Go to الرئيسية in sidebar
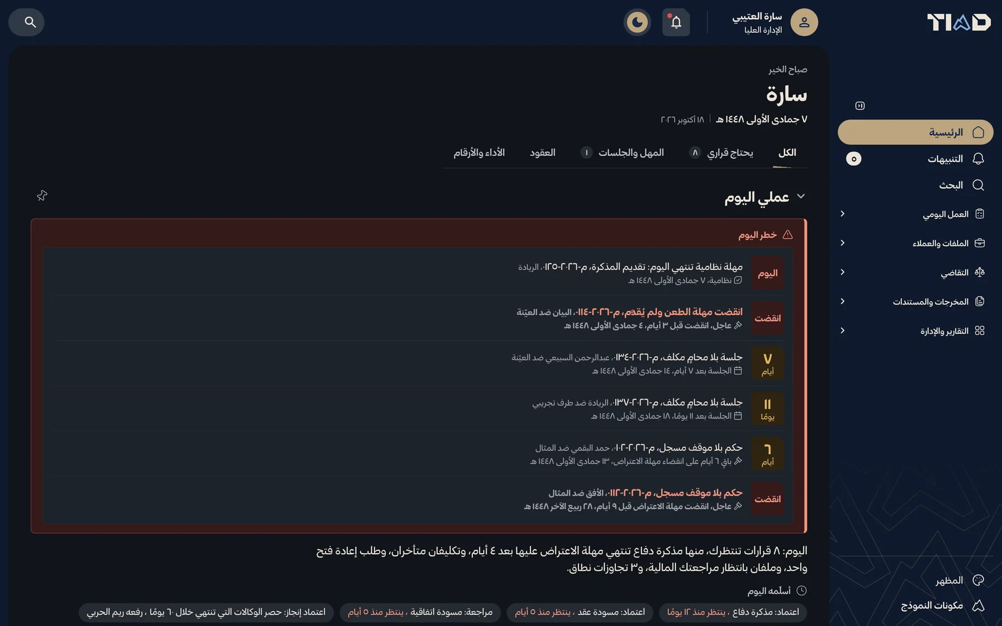The image size is (1002, 626). [916, 132]
